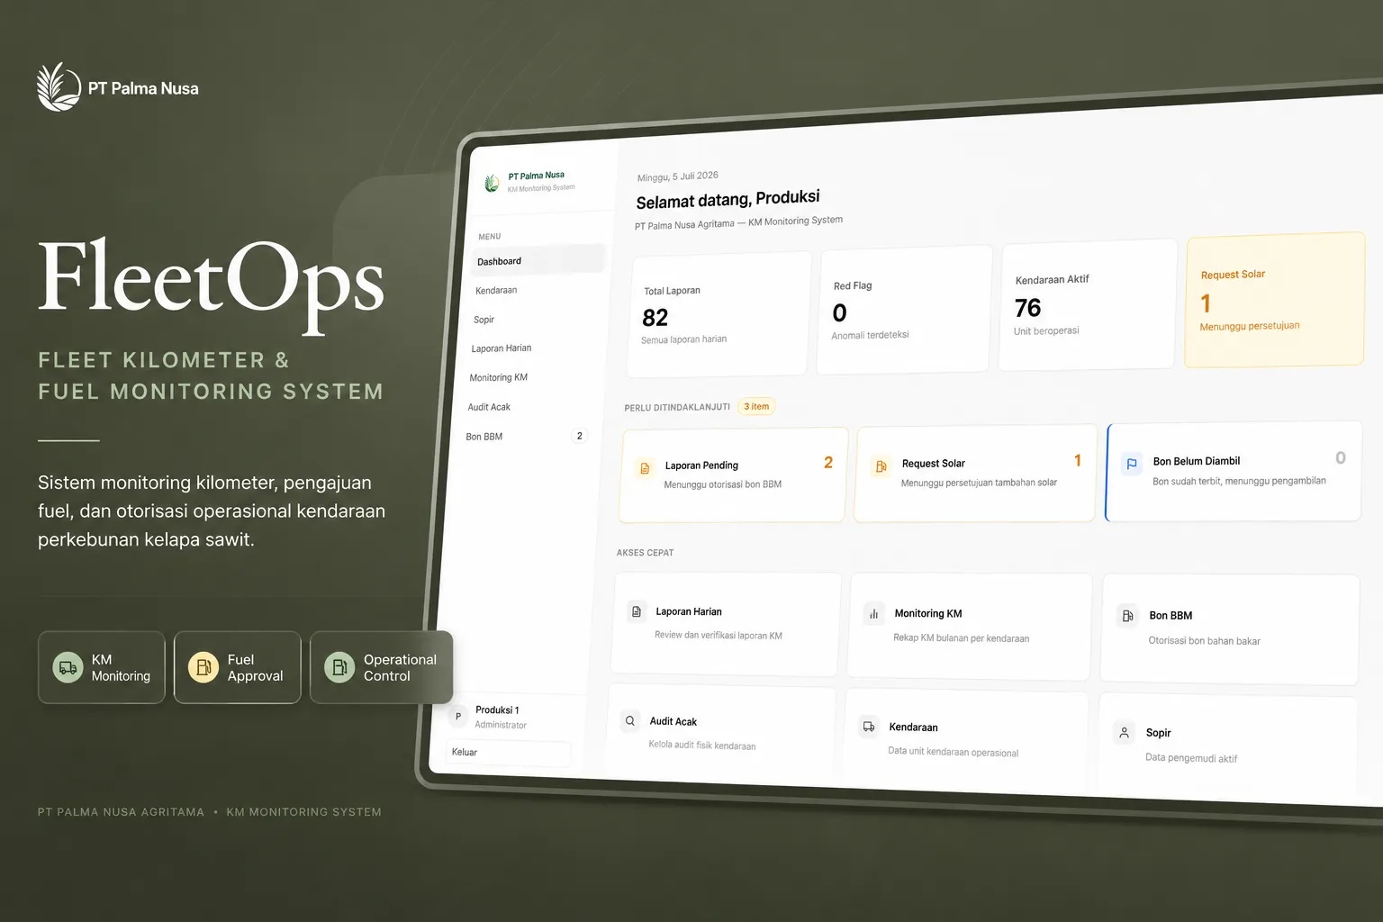Viewport: 1383px width, 922px height.
Task: Open the Kendaraan Aktif 76 card
Action: coord(1088,303)
